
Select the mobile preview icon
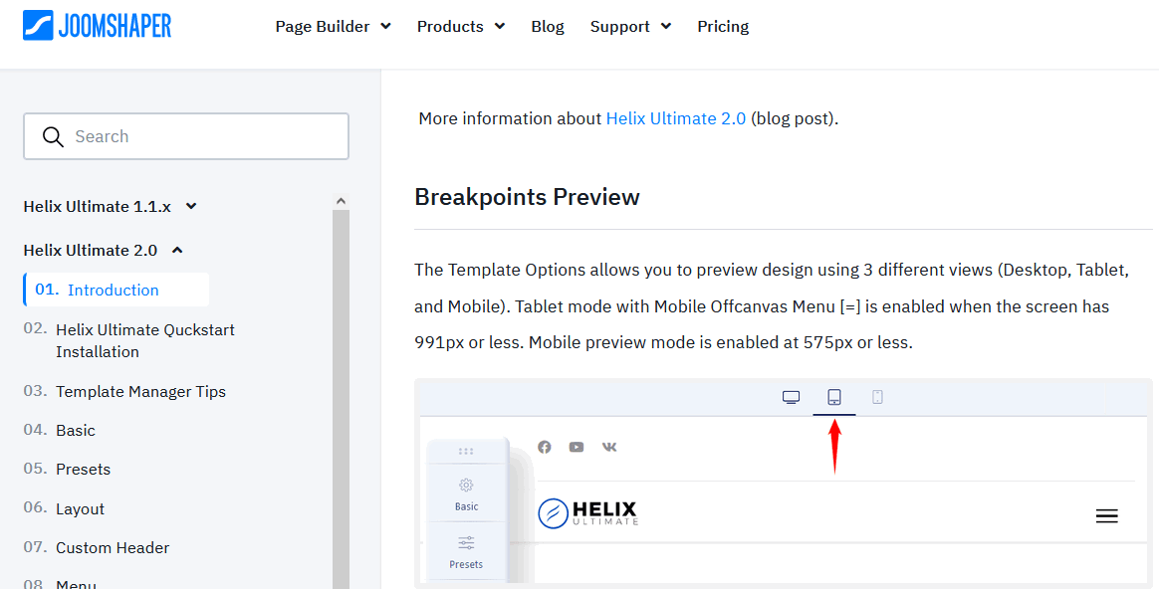[x=877, y=397]
